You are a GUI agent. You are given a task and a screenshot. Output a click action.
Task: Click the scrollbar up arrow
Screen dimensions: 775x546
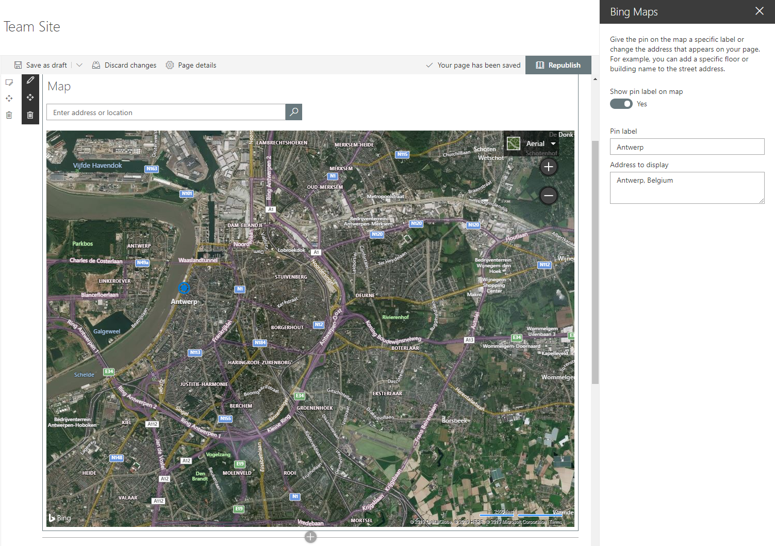[595, 79]
